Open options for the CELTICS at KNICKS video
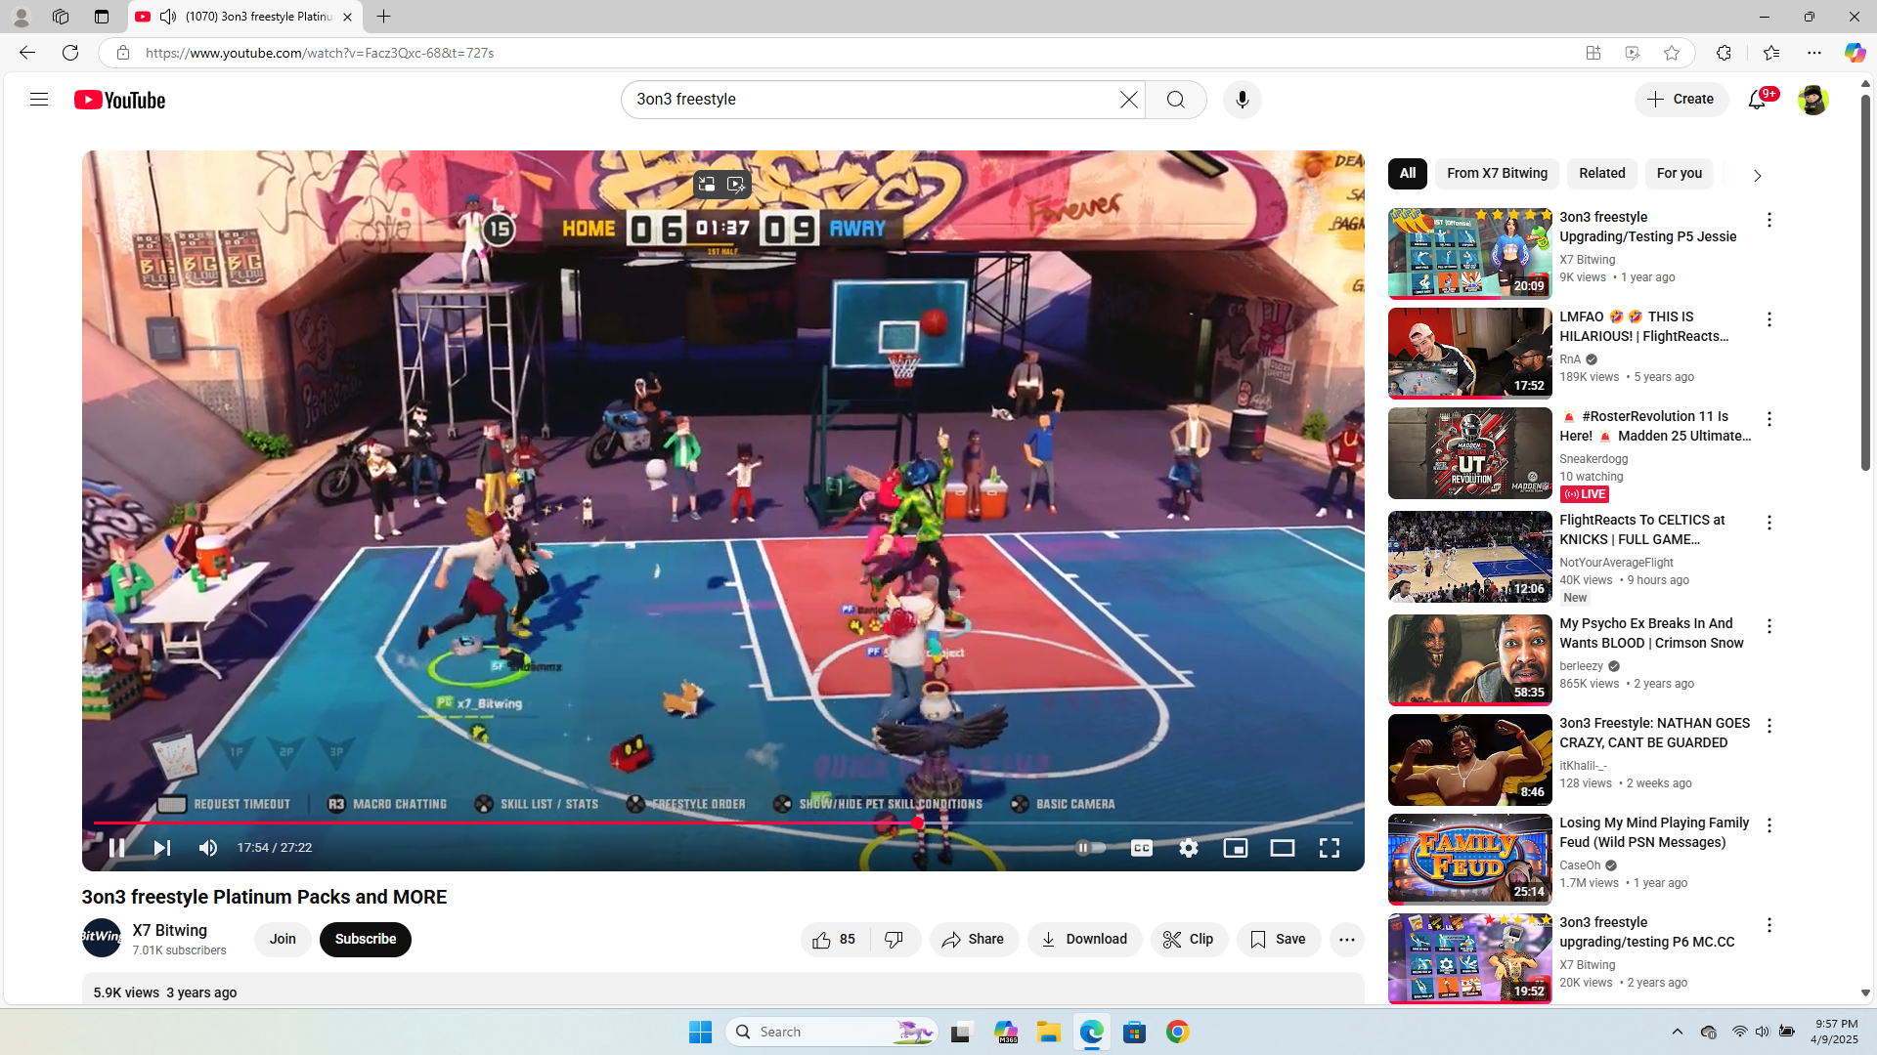The height and width of the screenshot is (1055, 1877). pyautogui.click(x=1769, y=524)
